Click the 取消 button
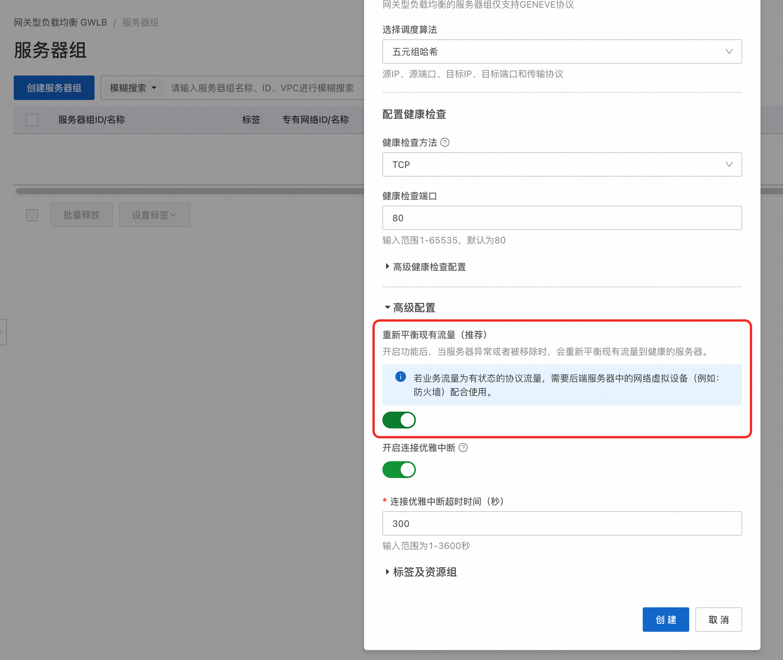Viewport: 783px width, 660px height. [718, 620]
